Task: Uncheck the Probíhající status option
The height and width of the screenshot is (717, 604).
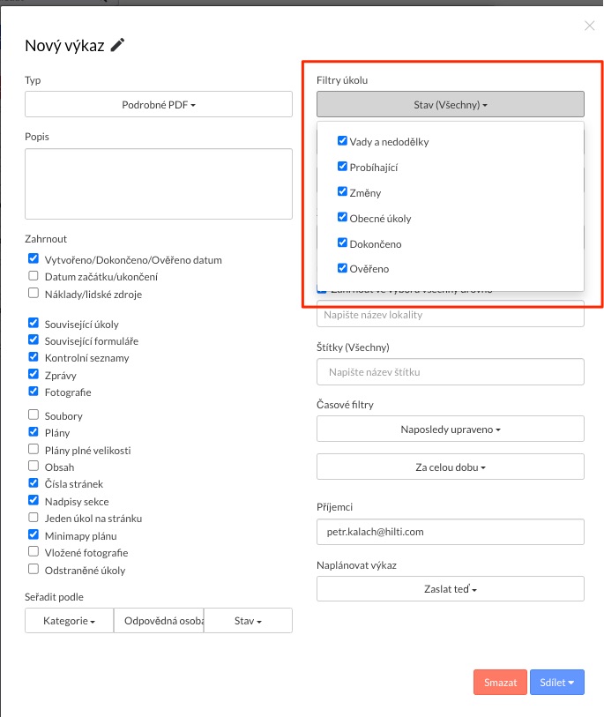Action: coord(342,167)
